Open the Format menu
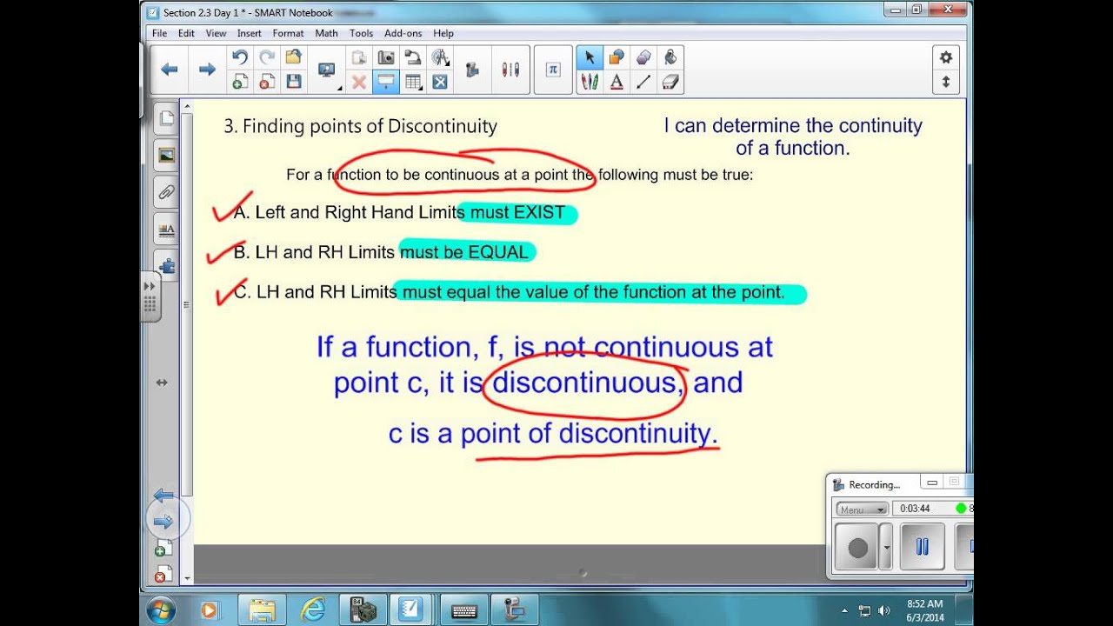 [x=288, y=33]
